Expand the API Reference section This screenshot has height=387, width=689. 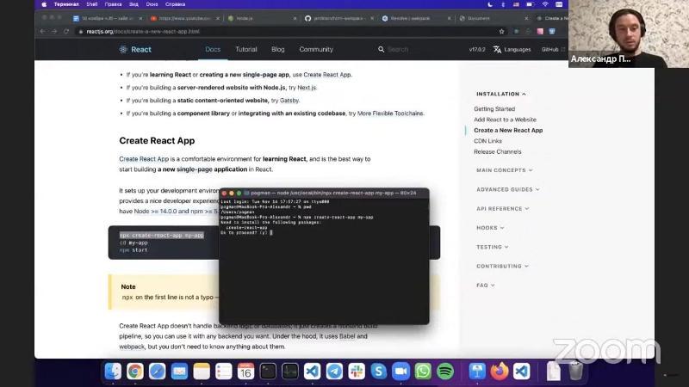502,208
